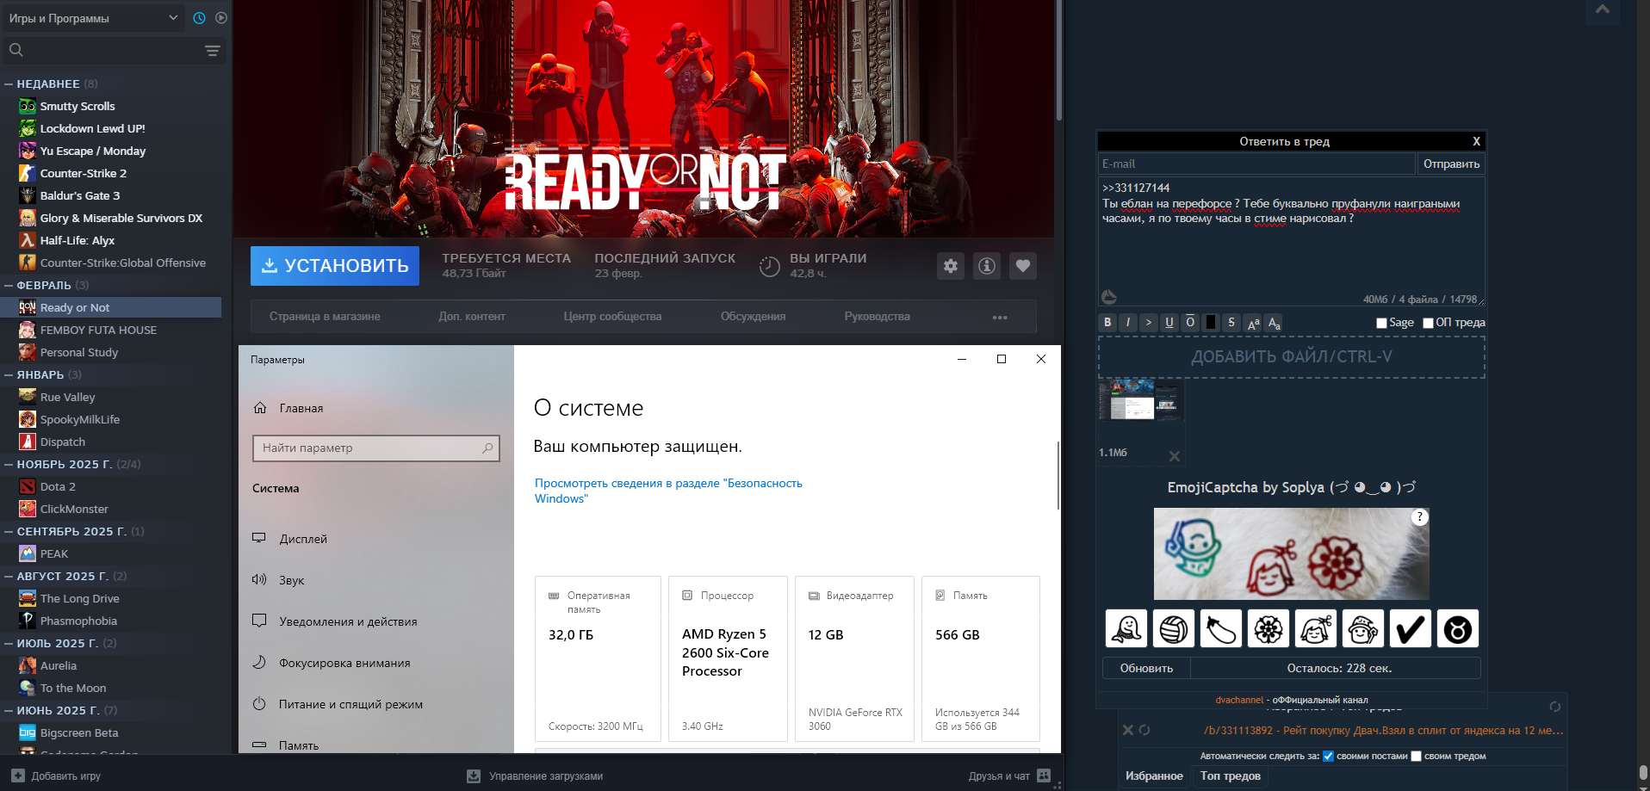1650x791 pixels.
Task: Open the Windows security details link
Action: [x=668, y=491]
